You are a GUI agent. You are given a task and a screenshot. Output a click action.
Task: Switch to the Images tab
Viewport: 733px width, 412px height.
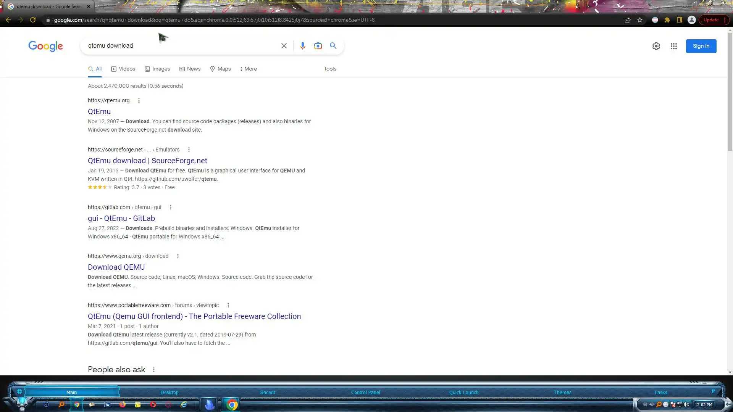pos(157,69)
